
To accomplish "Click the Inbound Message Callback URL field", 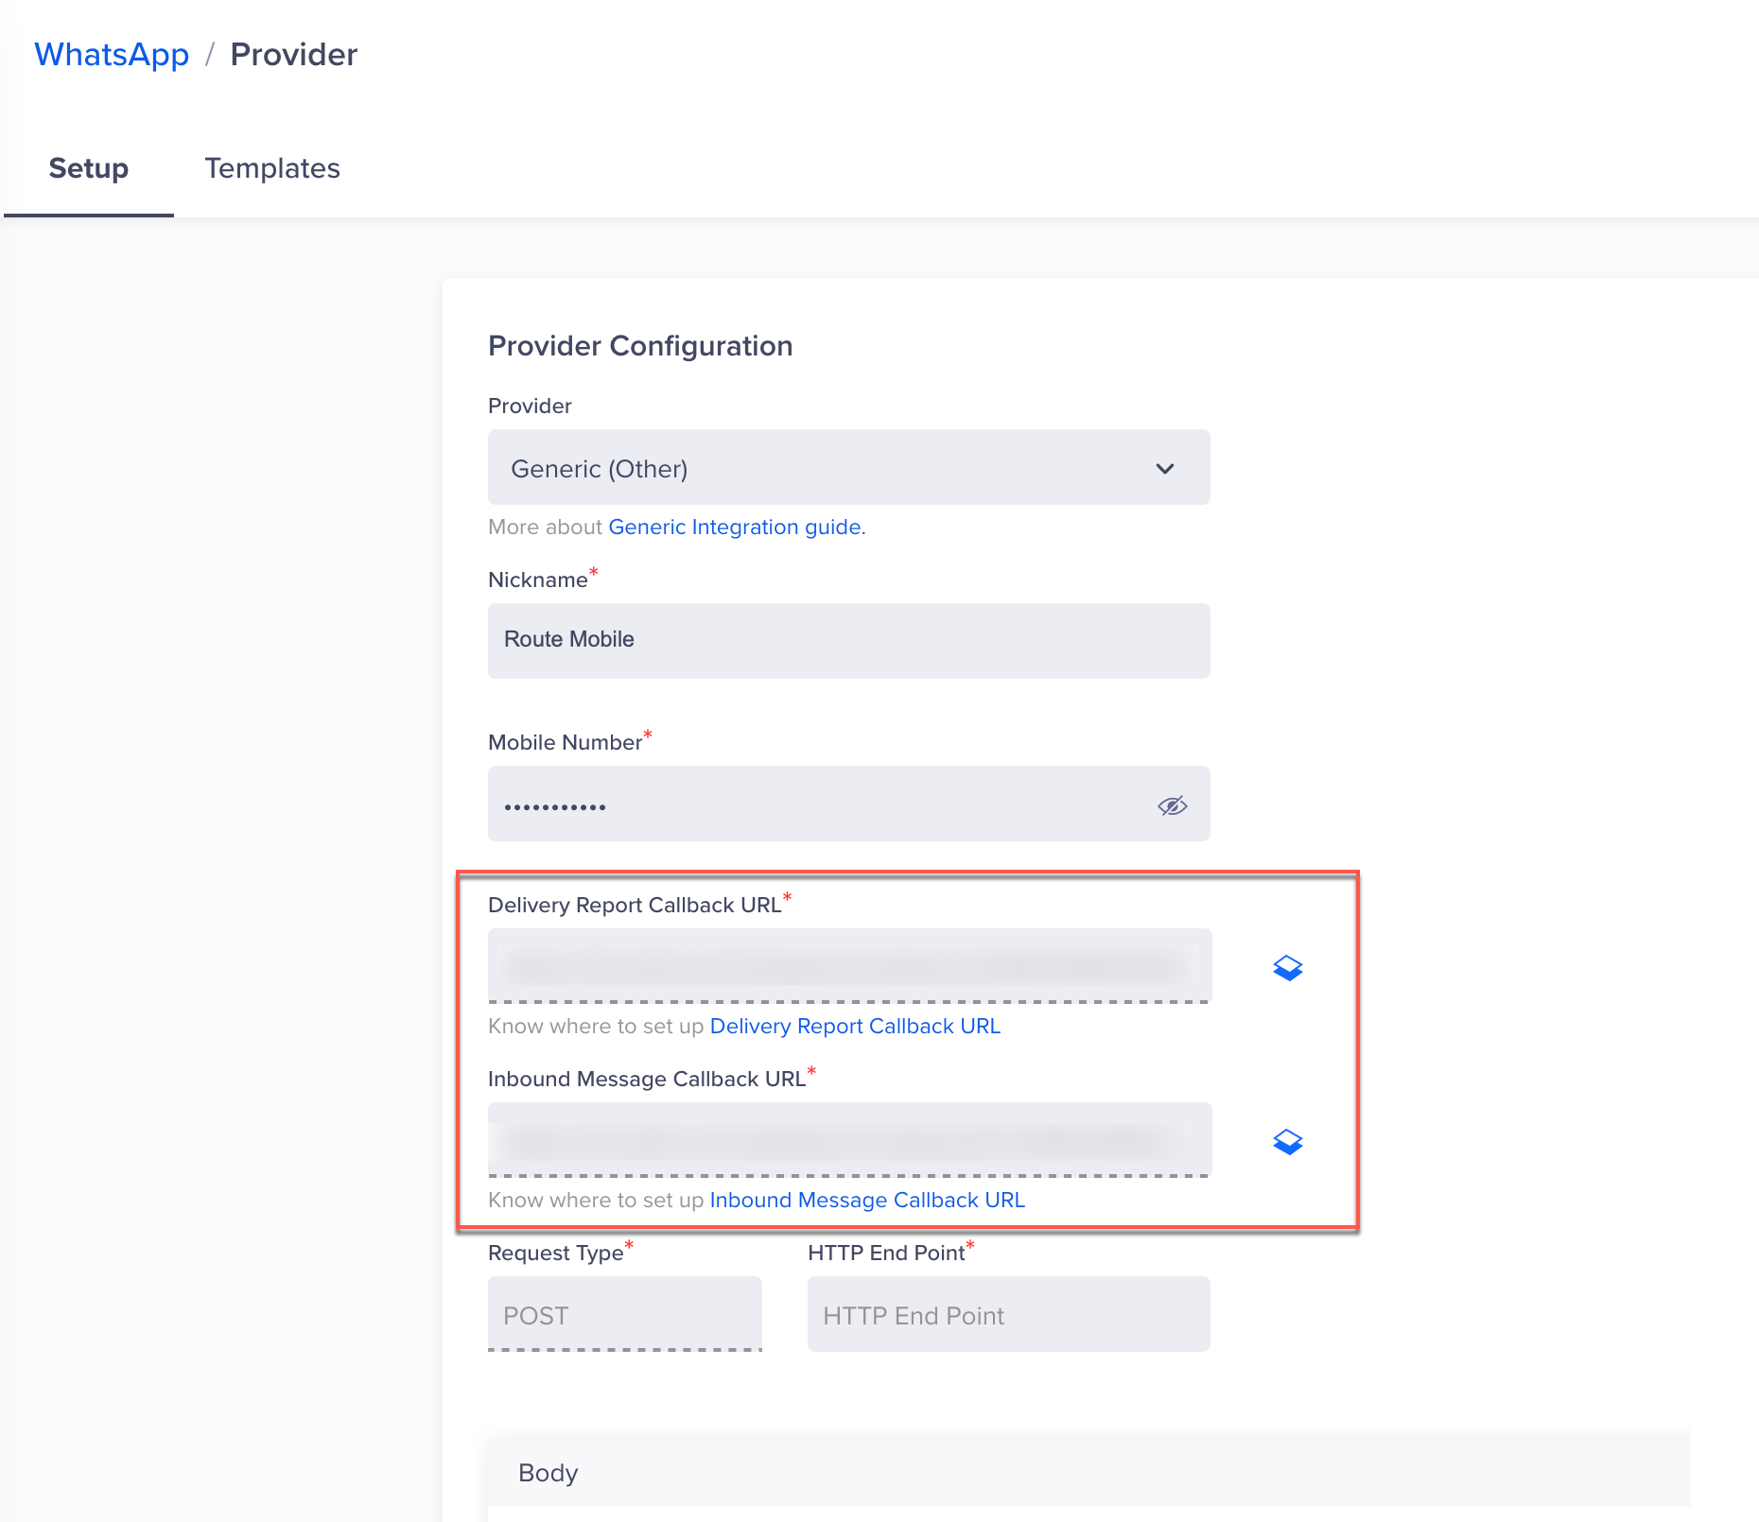I will coord(847,1139).
